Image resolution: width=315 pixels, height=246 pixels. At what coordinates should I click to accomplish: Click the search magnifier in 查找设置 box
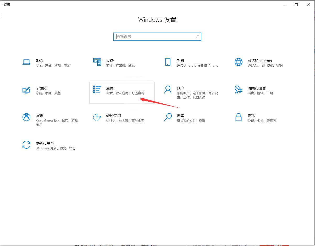point(198,37)
